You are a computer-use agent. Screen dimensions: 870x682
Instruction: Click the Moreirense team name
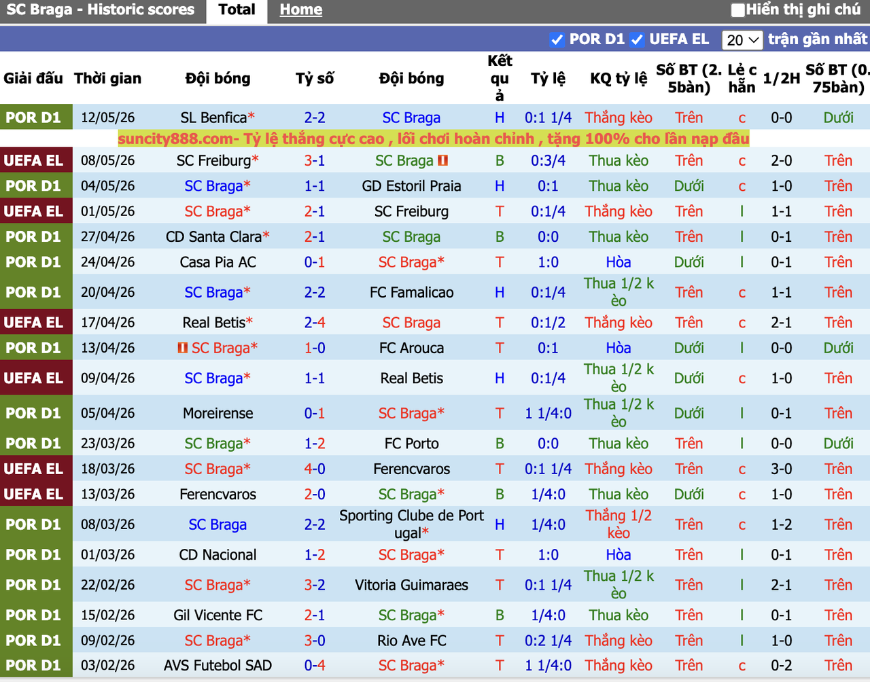tap(217, 414)
